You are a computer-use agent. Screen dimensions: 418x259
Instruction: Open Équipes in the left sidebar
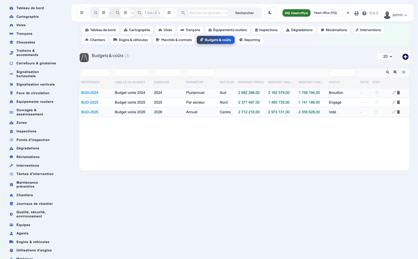(23, 225)
